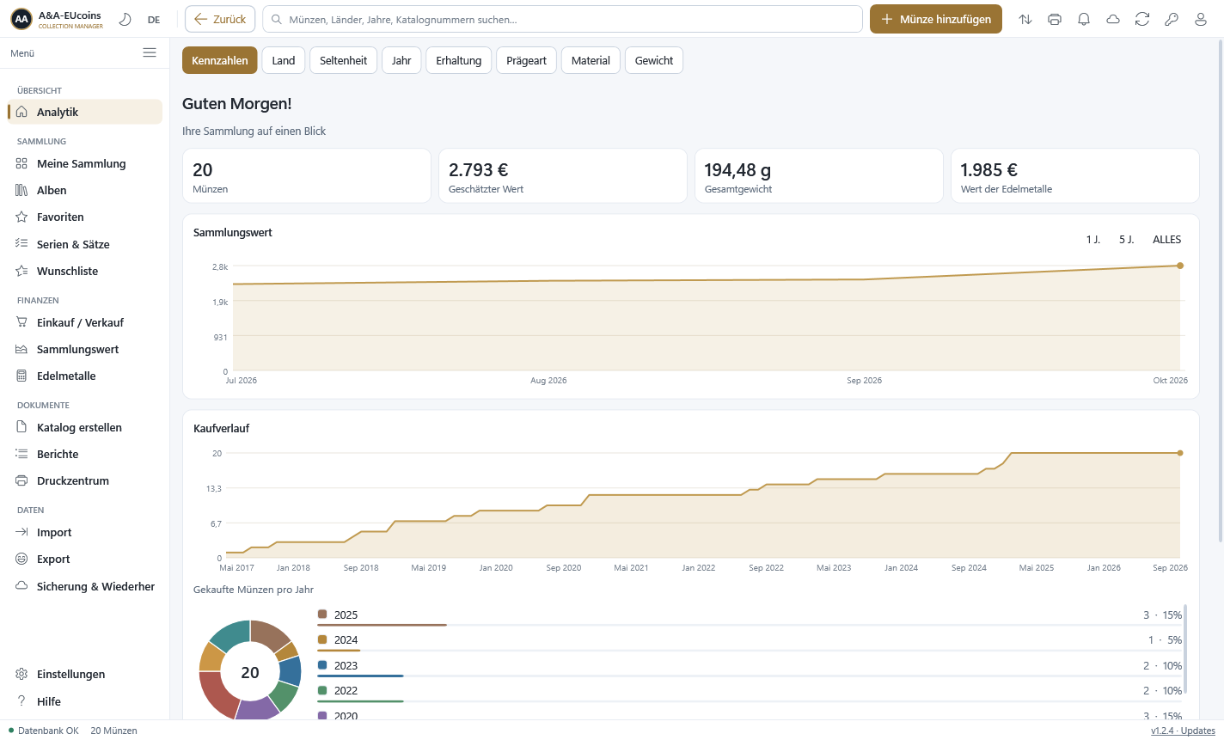Viewport: 1224px width, 740px height.
Task: Open Serien & Sätze section
Action: coord(85,244)
